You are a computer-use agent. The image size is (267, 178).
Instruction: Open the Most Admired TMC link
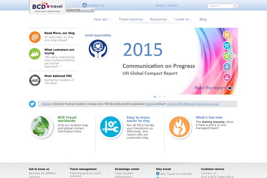[58, 76]
